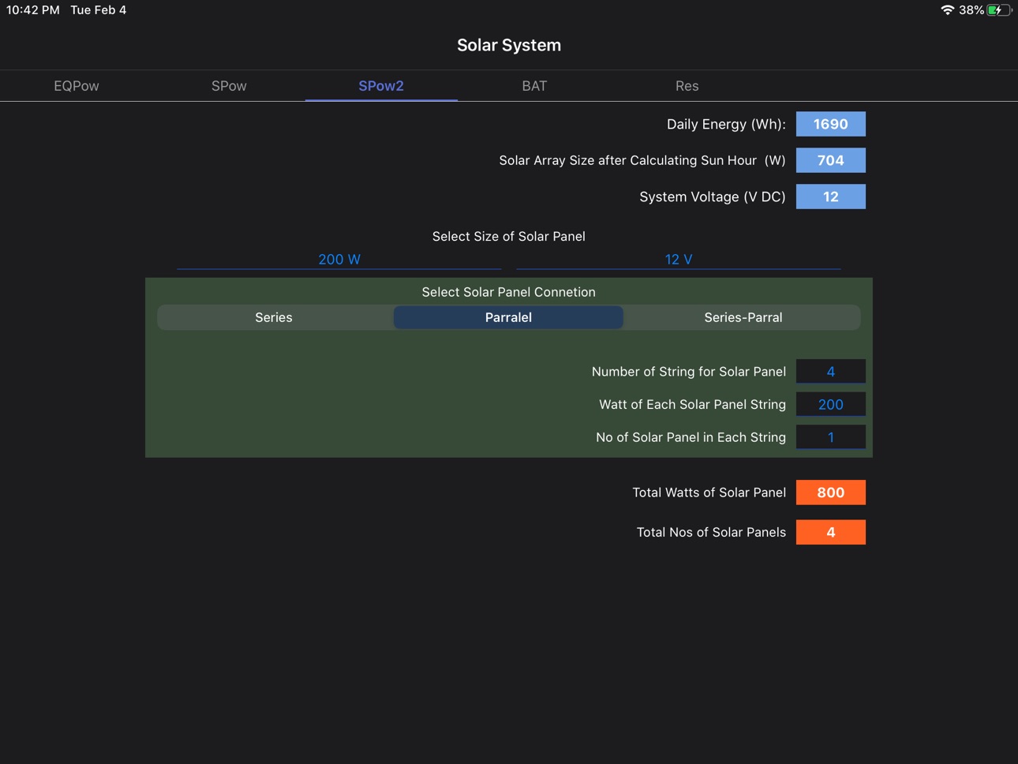Tap the battery charging icon
The width and height of the screenshot is (1018, 764).
coord(999,10)
